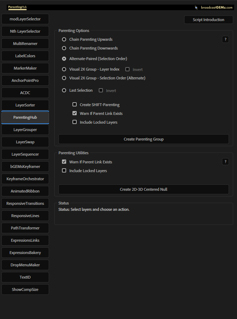Enable the Create SHIFT-Parenting checkbox
This screenshot has width=237, height=319.
[75, 105]
